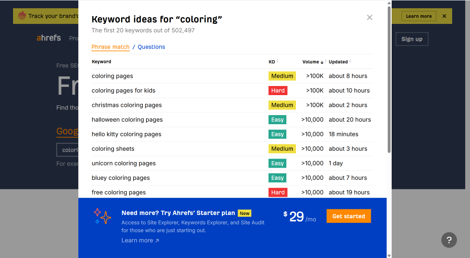This screenshot has height=258, width=470.
Task: Click "about 20 hours" updated value
Action: pos(350,120)
